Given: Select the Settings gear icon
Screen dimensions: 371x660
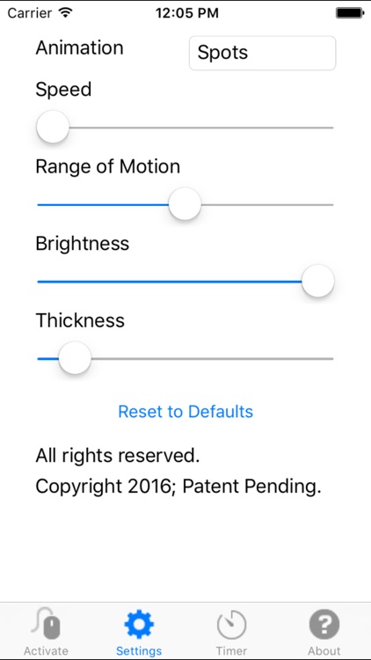Looking at the screenshot, I should point(139,624).
